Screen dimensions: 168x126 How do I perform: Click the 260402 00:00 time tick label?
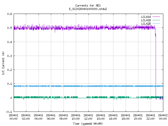tap(163, 117)
